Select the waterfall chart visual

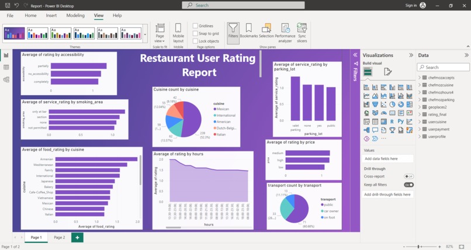click(366, 105)
